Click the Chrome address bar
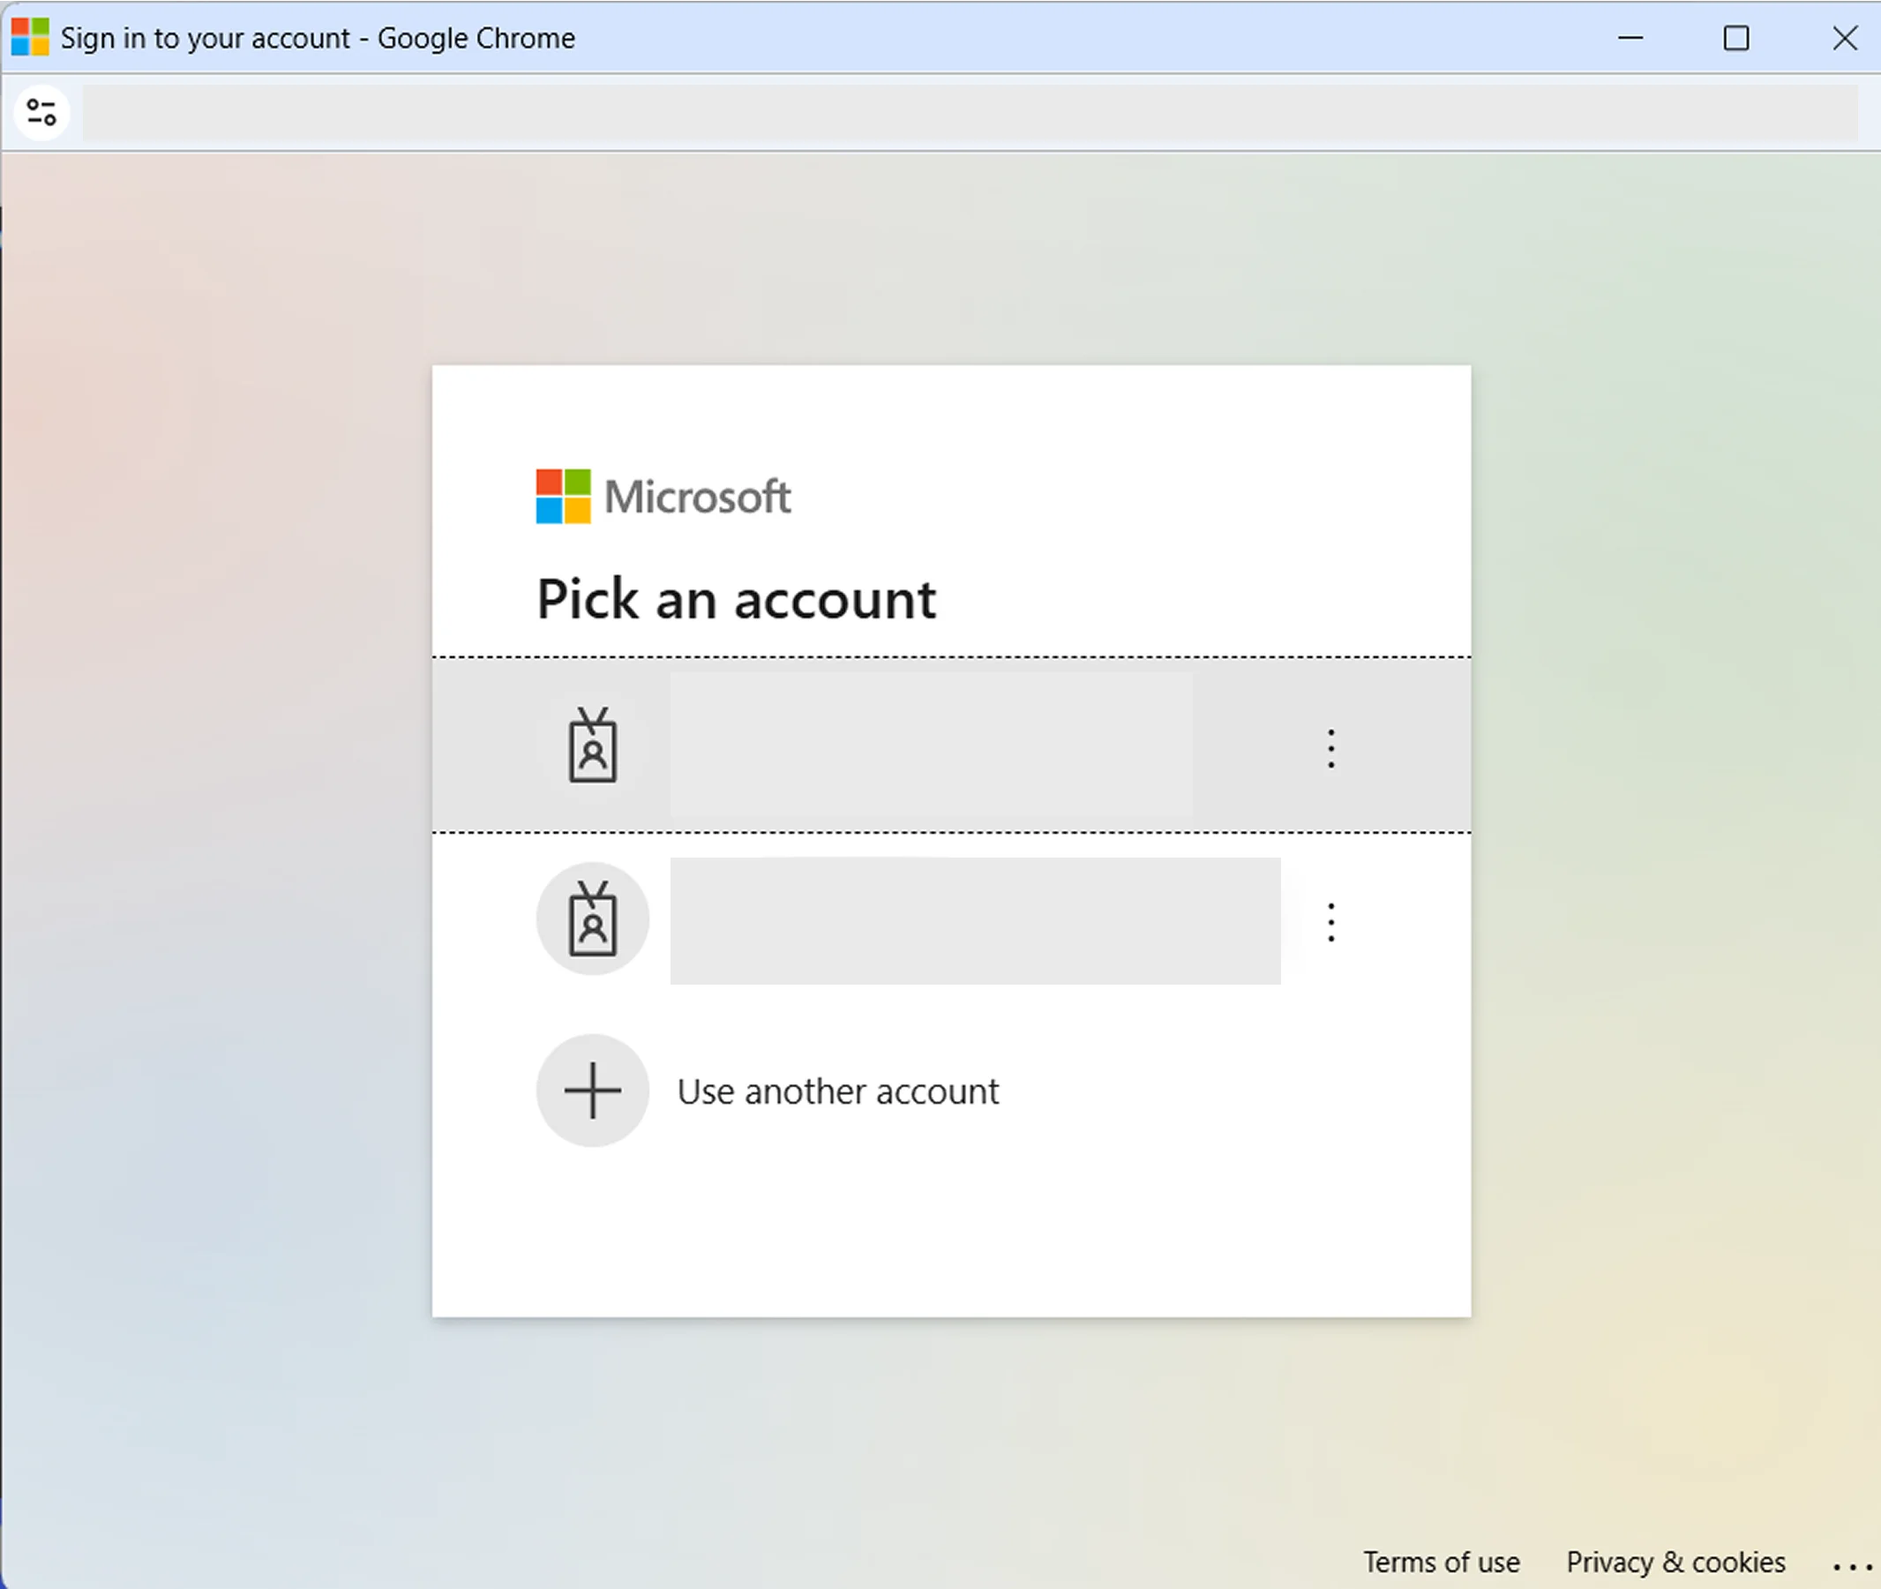The height and width of the screenshot is (1589, 1881). pos(970,113)
